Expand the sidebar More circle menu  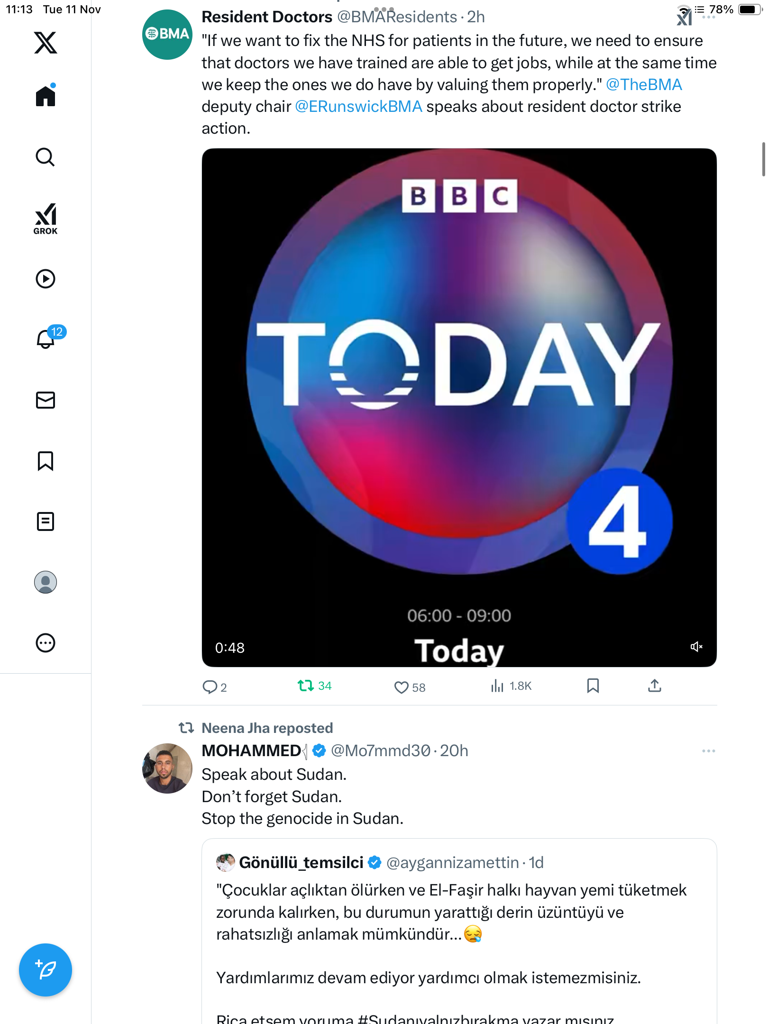point(46,643)
